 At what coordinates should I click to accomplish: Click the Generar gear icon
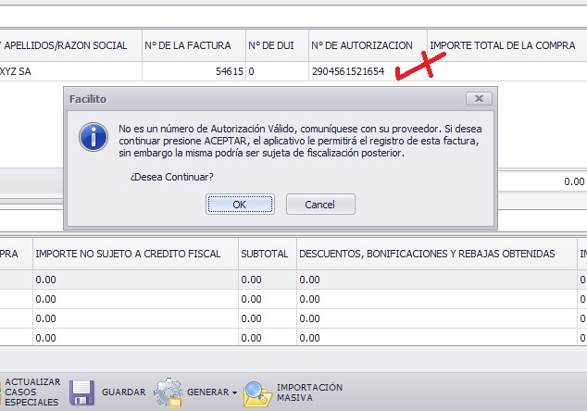pyautogui.click(x=168, y=392)
